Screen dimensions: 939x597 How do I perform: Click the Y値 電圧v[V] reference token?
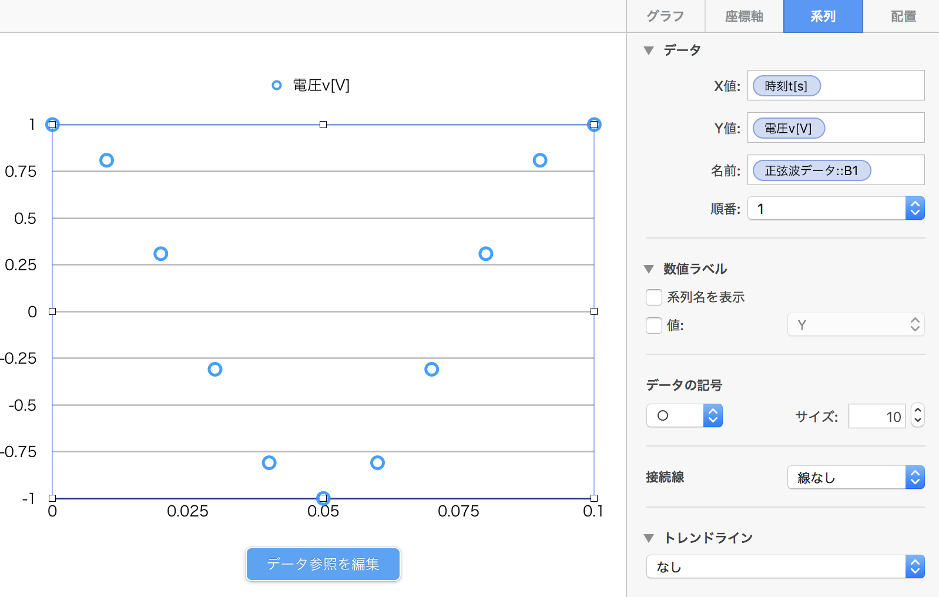(789, 129)
